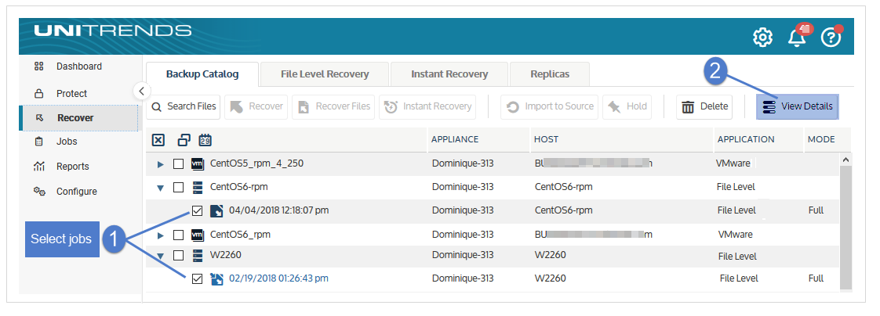The width and height of the screenshot is (880, 316).
Task: Click the View Details button
Action: (798, 106)
